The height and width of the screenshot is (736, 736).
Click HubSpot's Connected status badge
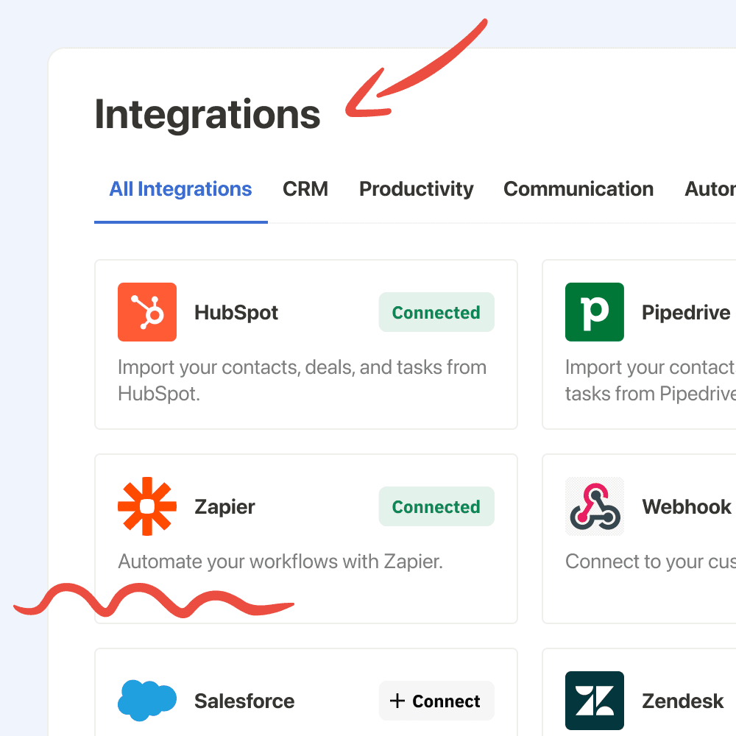[x=436, y=312]
